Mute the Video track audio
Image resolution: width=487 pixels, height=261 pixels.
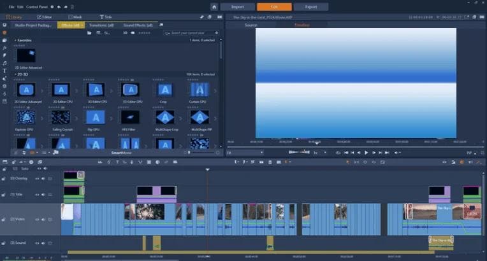(x=43, y=220)
